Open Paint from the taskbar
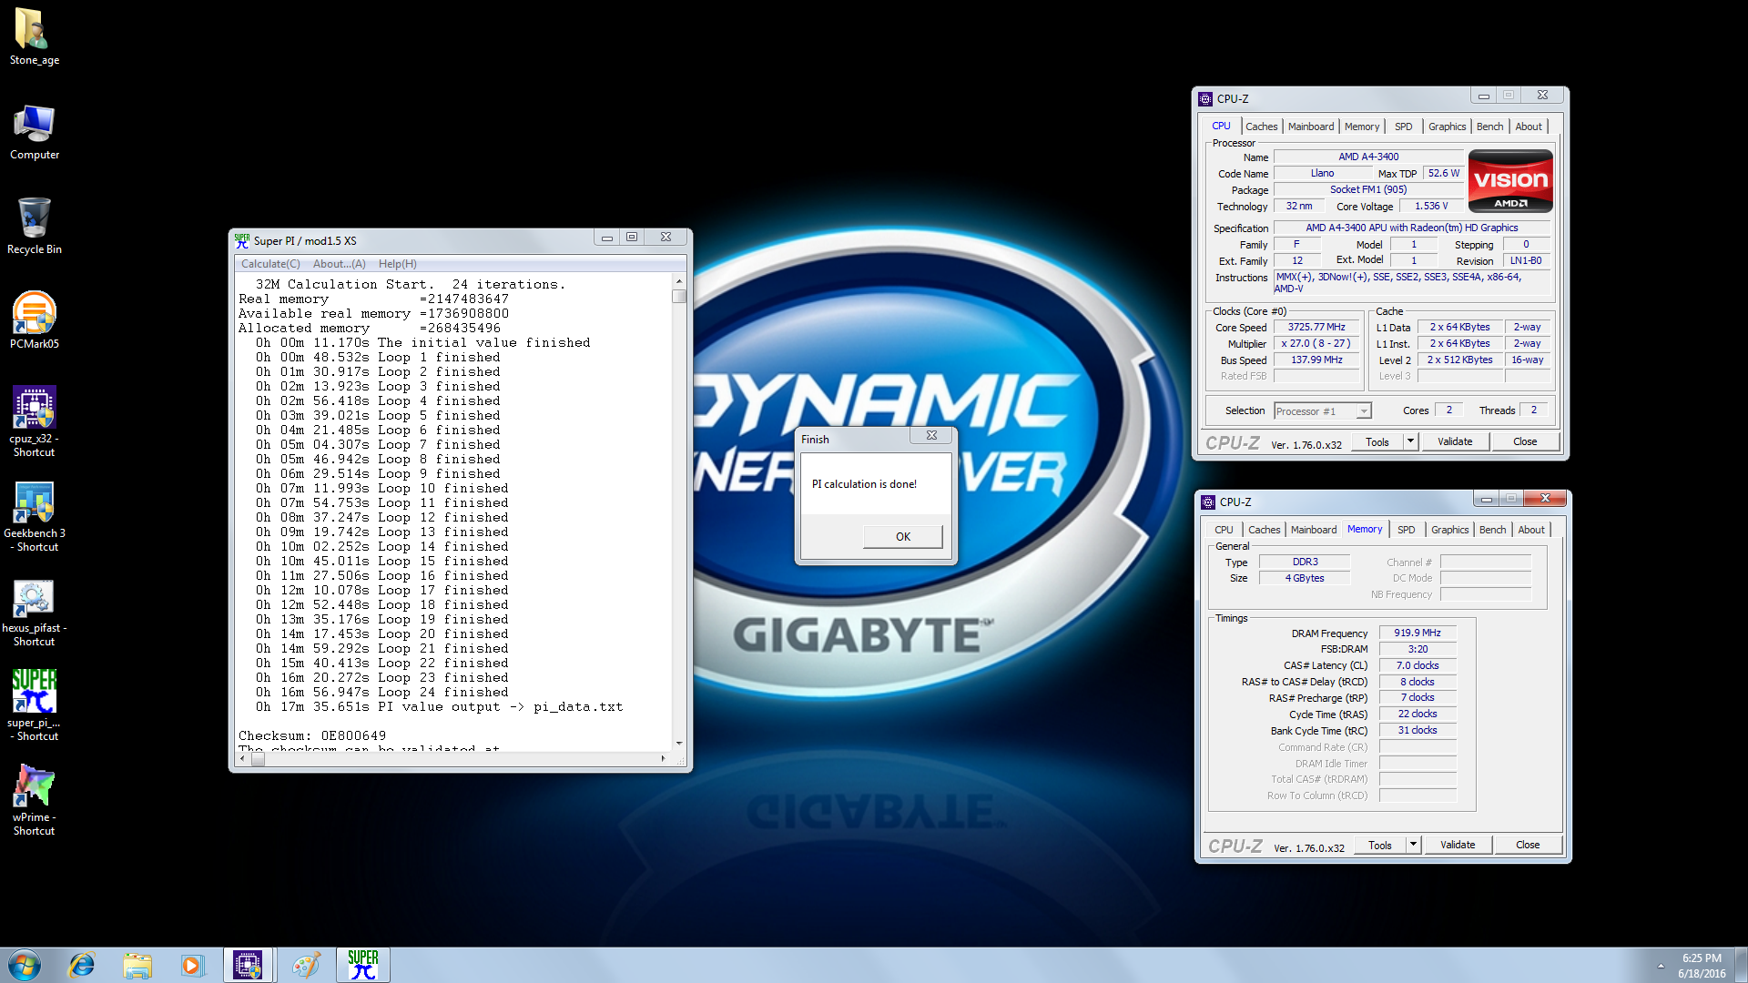 pos(306,965)
